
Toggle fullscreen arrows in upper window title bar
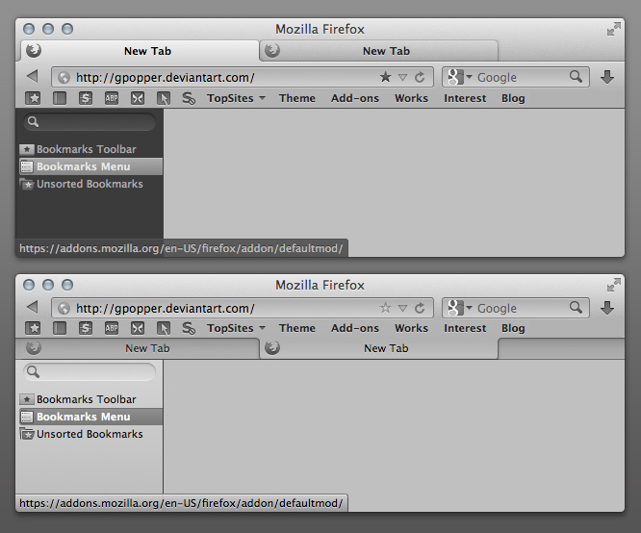pos(614,29)
